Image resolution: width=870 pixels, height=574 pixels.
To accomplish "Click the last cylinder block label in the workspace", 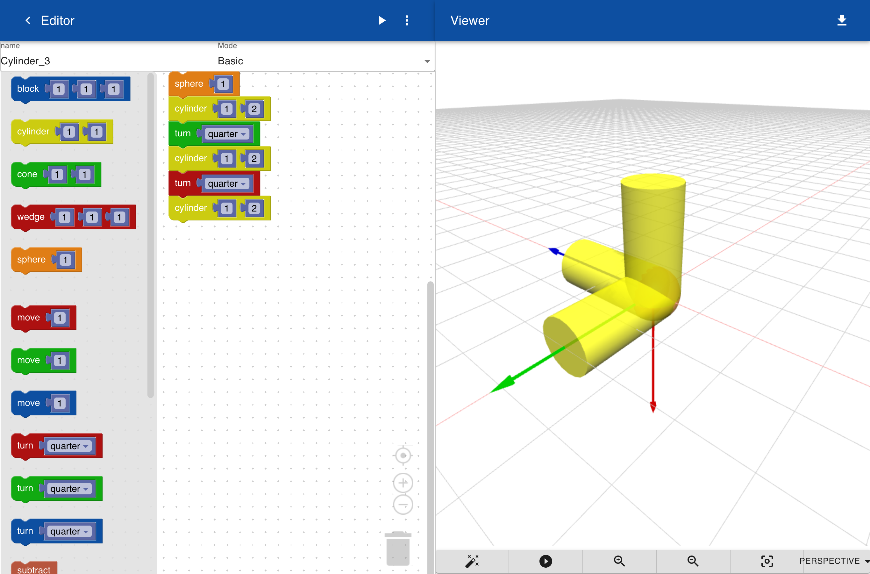I will click(x=191, y=208).
